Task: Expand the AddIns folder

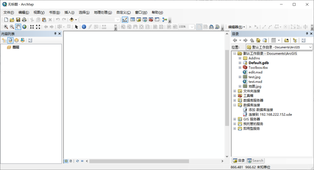Action: click(x=240, y=58)
